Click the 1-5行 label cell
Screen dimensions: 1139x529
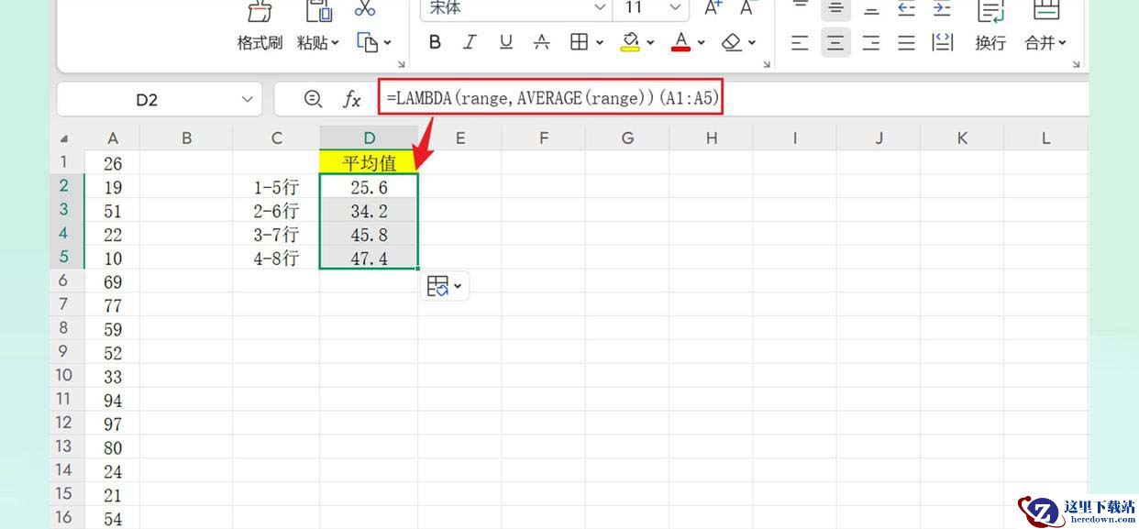(276, 187)
